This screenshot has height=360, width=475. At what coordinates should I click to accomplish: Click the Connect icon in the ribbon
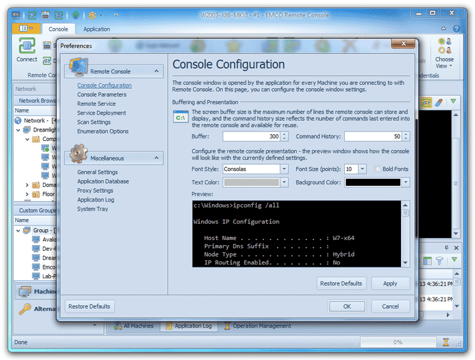pyautogui.click(x=27, y=45)
